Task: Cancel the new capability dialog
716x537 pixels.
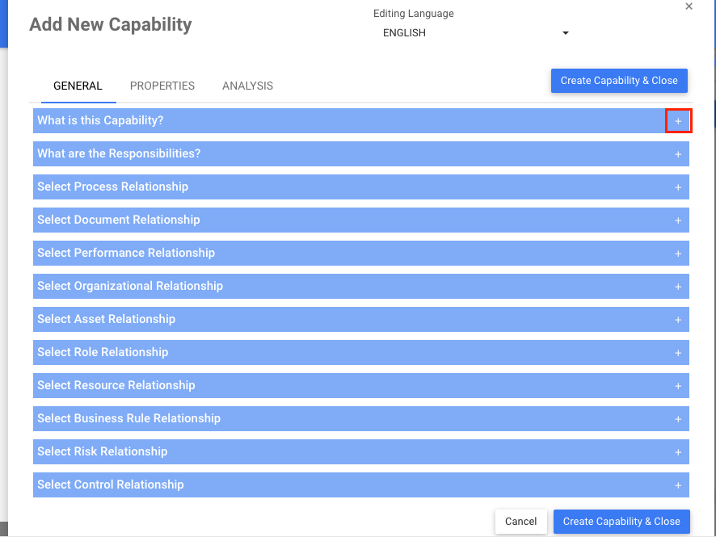Action: point(521,522)
